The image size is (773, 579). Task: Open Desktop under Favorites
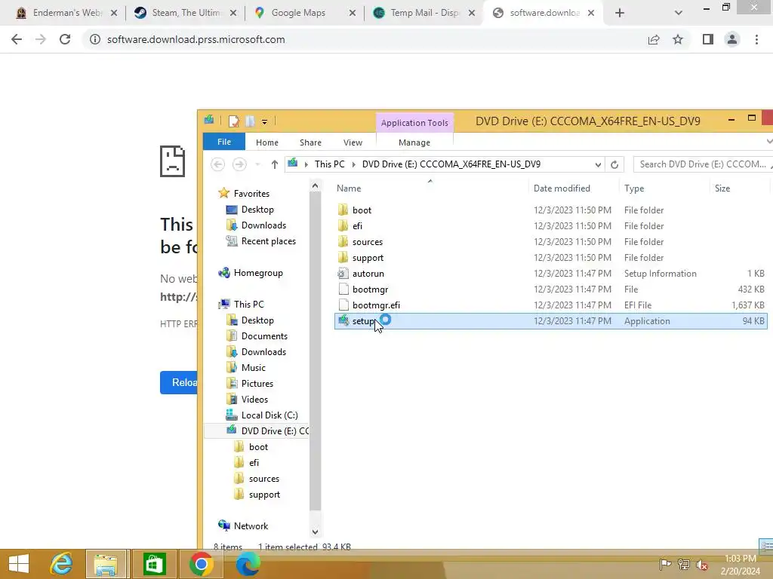(257, 210)
